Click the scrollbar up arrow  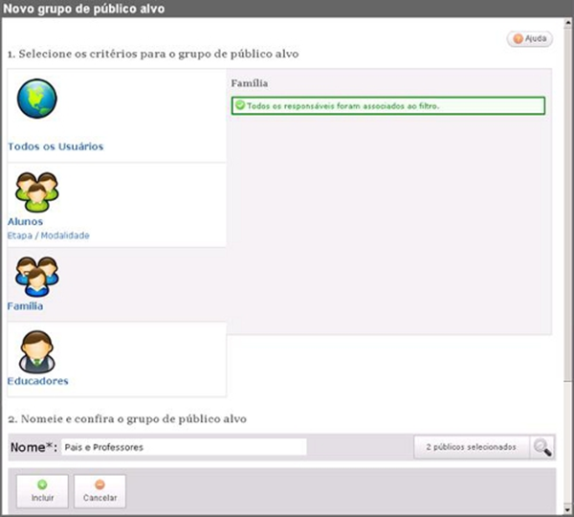pos(567,23)
